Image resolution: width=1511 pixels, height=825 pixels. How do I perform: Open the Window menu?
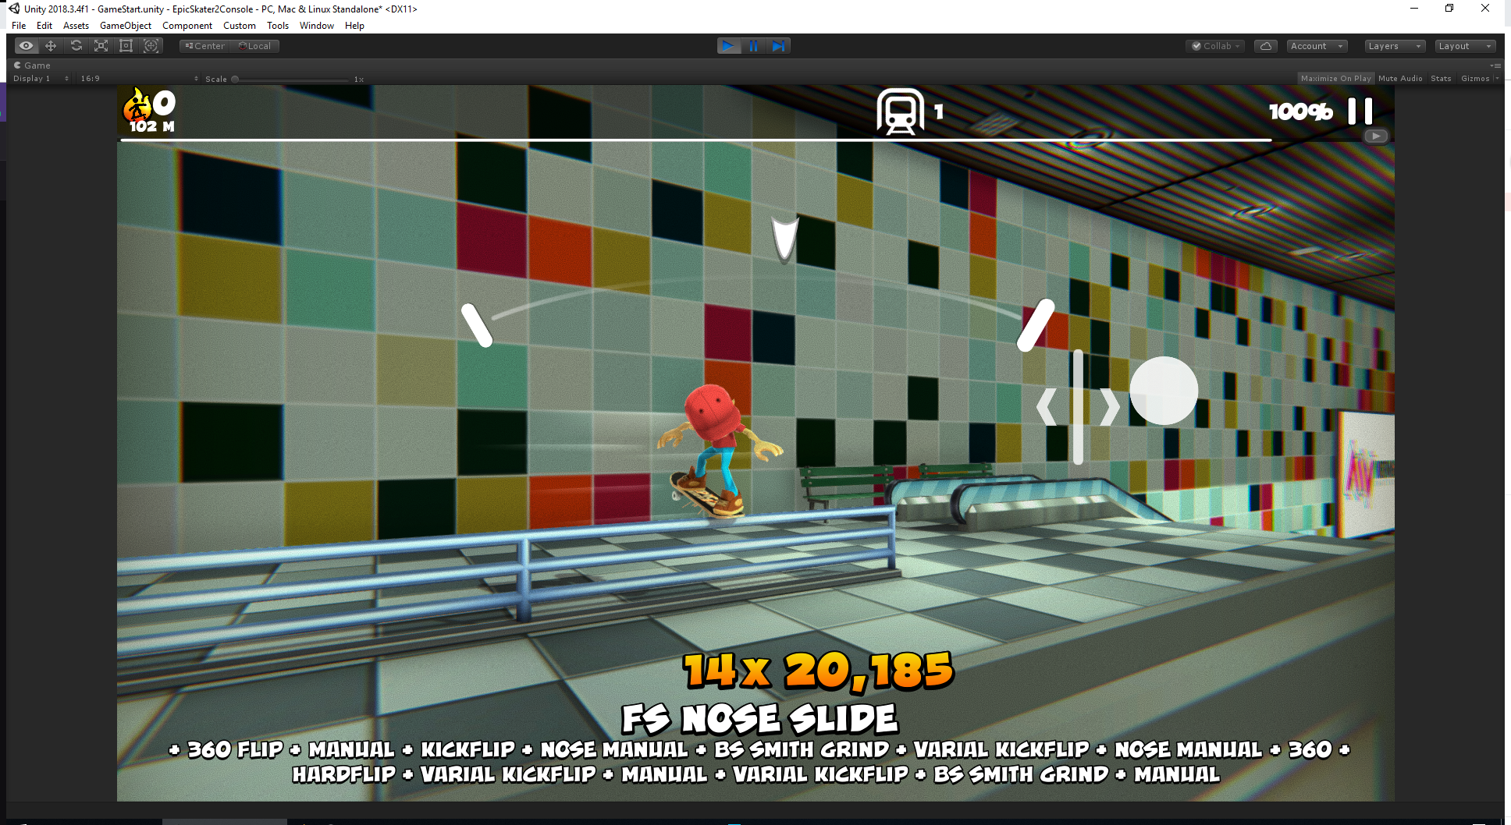(x=316, y=26)
